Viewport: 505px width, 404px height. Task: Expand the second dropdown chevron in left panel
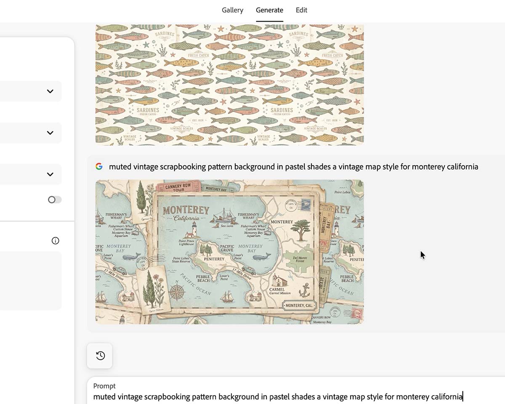(x=50, y=133)
